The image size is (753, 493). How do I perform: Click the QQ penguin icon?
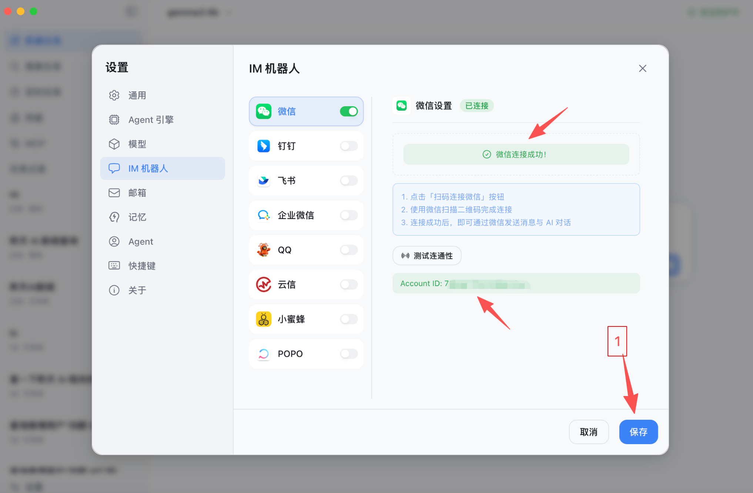click(263, 250)
